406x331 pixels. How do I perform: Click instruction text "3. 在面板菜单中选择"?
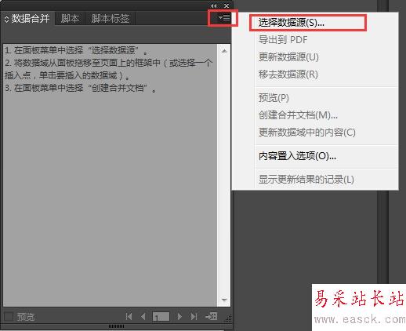[x=44, y=88]
